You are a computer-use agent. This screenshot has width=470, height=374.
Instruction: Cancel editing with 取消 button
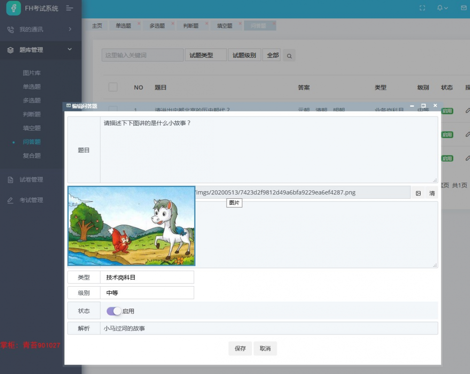coord(266,348)
